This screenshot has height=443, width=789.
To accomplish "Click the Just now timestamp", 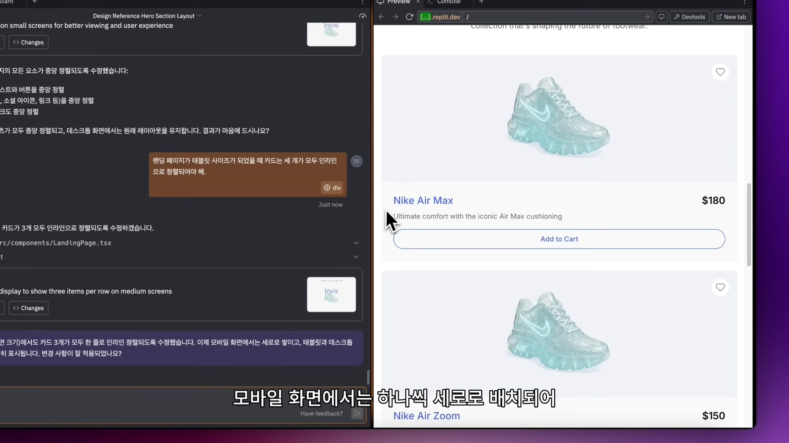I will click(x=331, y=205).
